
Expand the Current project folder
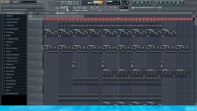click(12, 29)
